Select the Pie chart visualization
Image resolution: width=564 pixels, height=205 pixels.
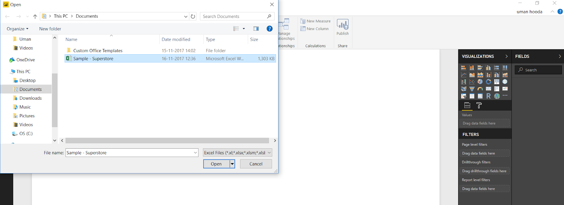pos(480,82)
